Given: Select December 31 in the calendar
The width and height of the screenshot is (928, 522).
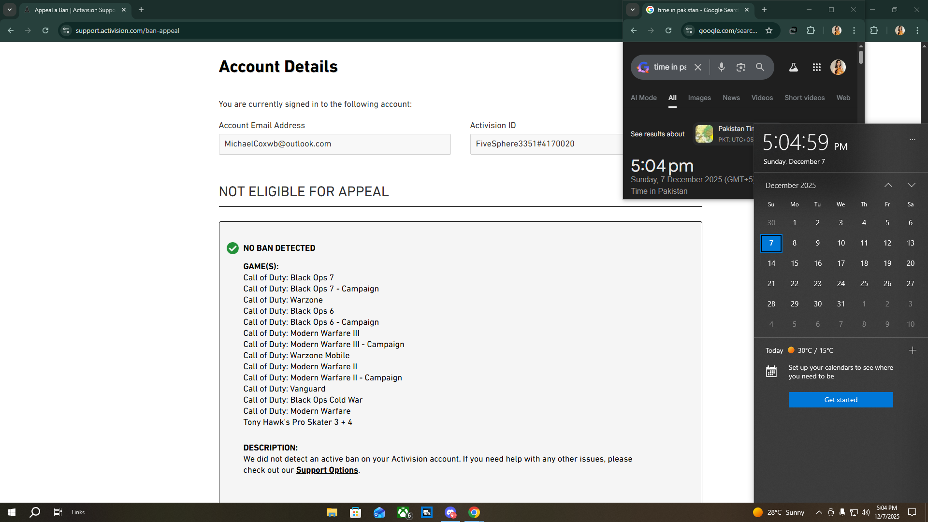Looking at the screenshot, I should [x=841, y=304].
